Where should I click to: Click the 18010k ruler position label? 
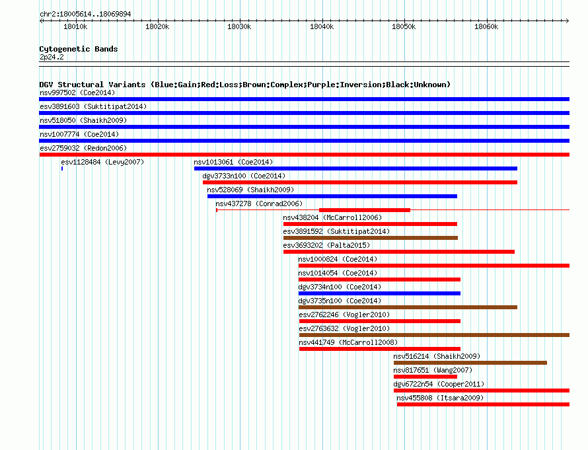(x=75, y=26)
